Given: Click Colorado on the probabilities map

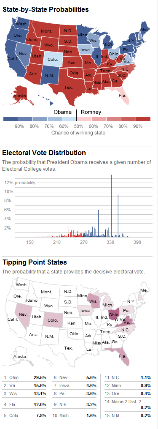Looking at the screenshot, I should pos(53,59).
